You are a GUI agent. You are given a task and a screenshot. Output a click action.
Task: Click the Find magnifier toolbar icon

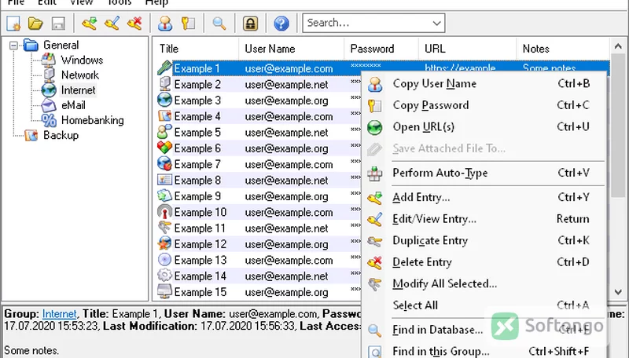pos(219,24)
